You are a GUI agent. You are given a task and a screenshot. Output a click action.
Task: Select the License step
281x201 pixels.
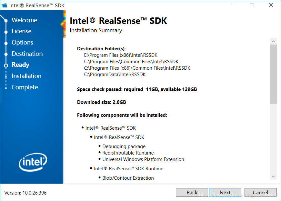pos(22,31)
